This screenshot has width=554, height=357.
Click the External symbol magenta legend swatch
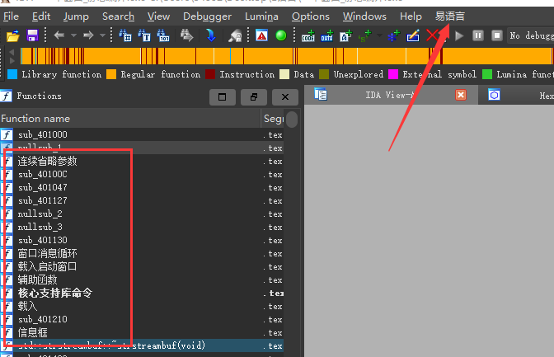(x=393, y=74)
